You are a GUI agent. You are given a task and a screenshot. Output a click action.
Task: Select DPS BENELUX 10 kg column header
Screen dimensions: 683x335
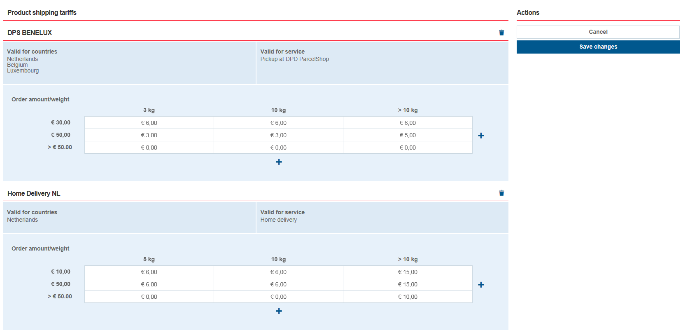tap(278, 110)
